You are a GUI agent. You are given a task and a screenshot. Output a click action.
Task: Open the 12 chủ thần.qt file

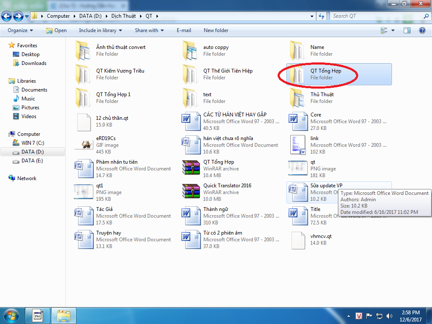click(x=83, y=121)
